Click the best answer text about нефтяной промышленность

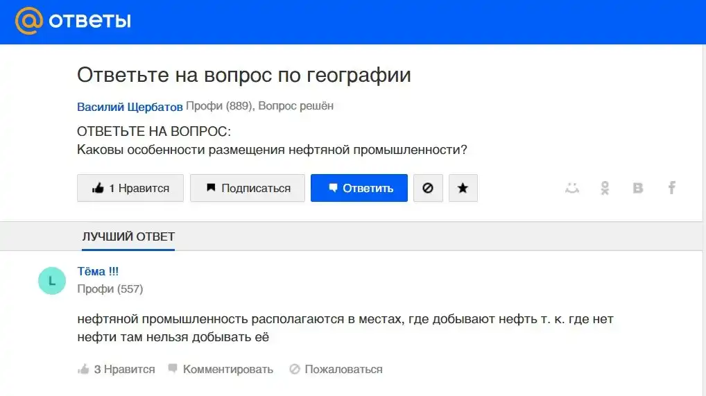(x=345, y=329)
